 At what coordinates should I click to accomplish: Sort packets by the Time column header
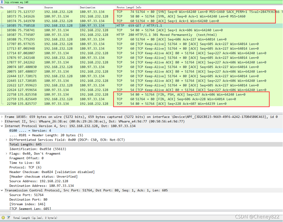30,7
